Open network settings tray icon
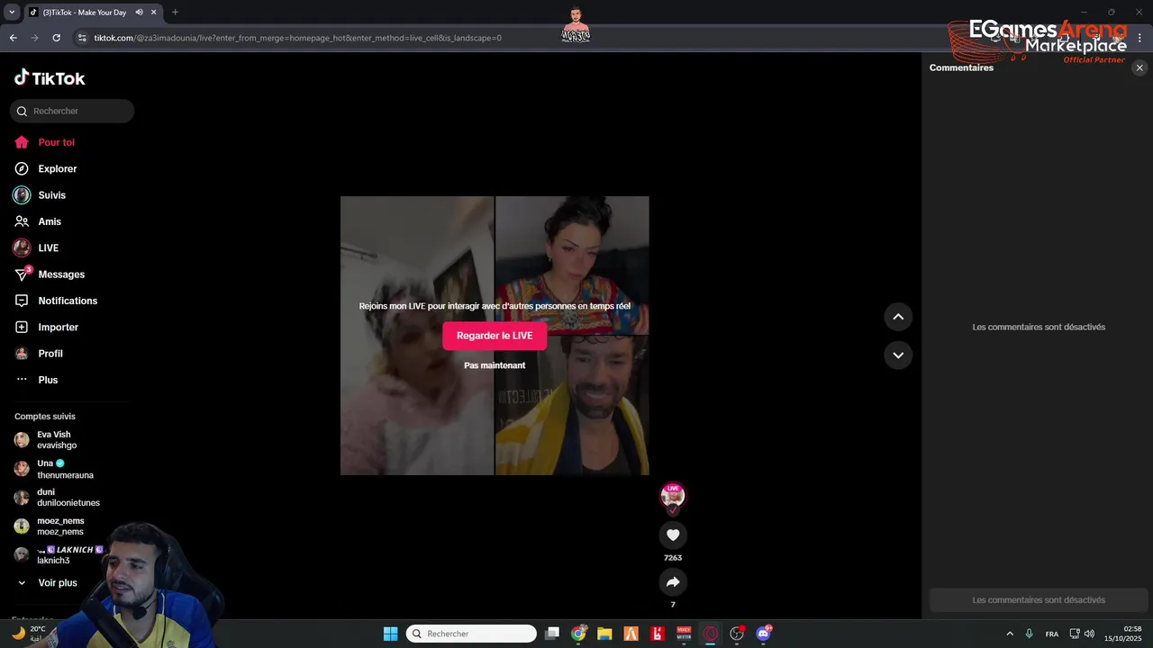1153x648 pixels. pos(1074,634)
